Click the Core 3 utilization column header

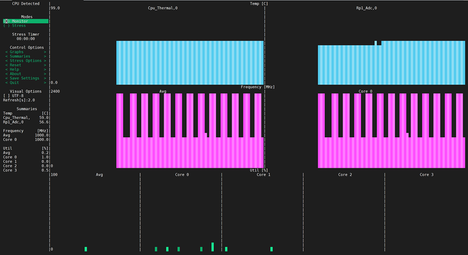tap(425, 175)
